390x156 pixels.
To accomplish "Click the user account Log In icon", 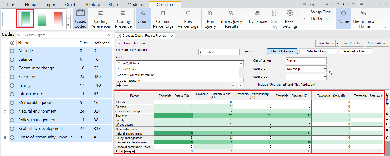I will click(305, 4).
